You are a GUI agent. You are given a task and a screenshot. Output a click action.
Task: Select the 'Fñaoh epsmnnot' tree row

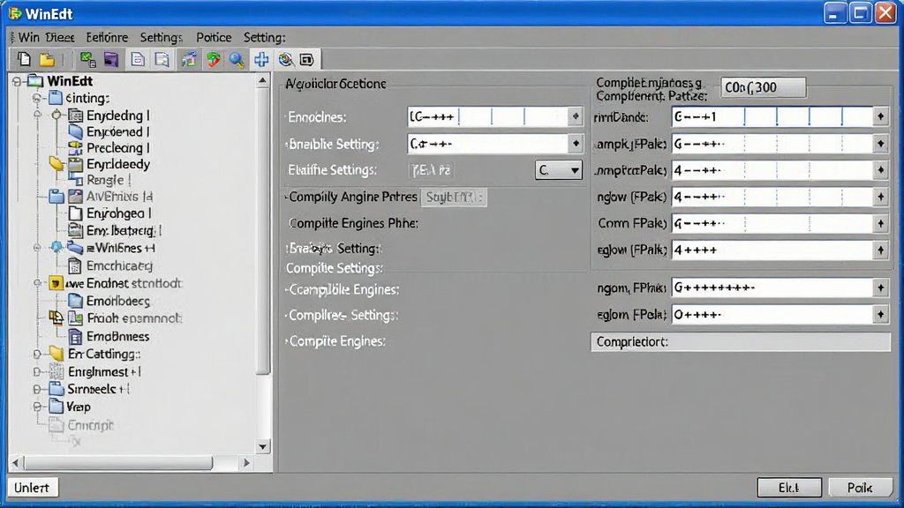pos(134,317)
